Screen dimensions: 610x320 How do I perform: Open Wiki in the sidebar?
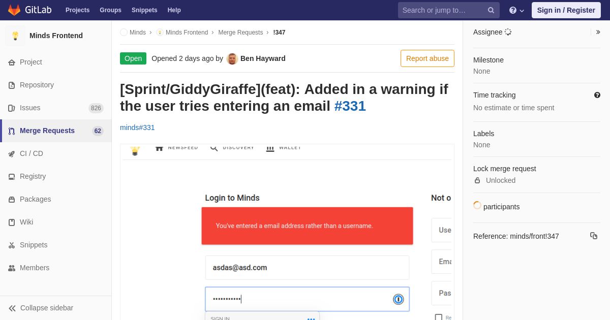click(26, 222)
